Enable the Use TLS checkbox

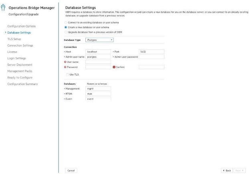(67, 74)
